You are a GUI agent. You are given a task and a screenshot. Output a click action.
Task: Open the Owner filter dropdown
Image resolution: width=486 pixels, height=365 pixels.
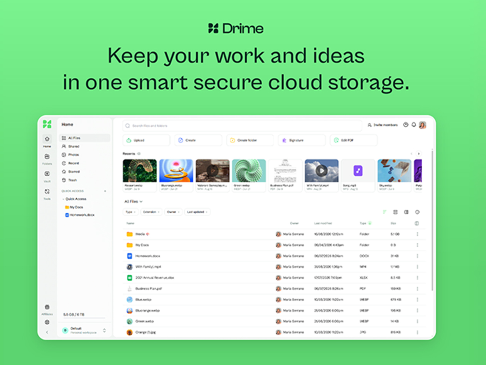(173, 212)
